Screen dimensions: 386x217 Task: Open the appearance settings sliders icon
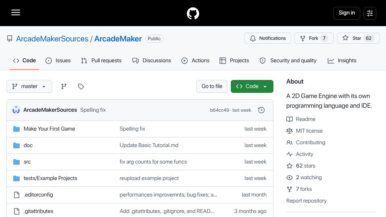point(370,13)
